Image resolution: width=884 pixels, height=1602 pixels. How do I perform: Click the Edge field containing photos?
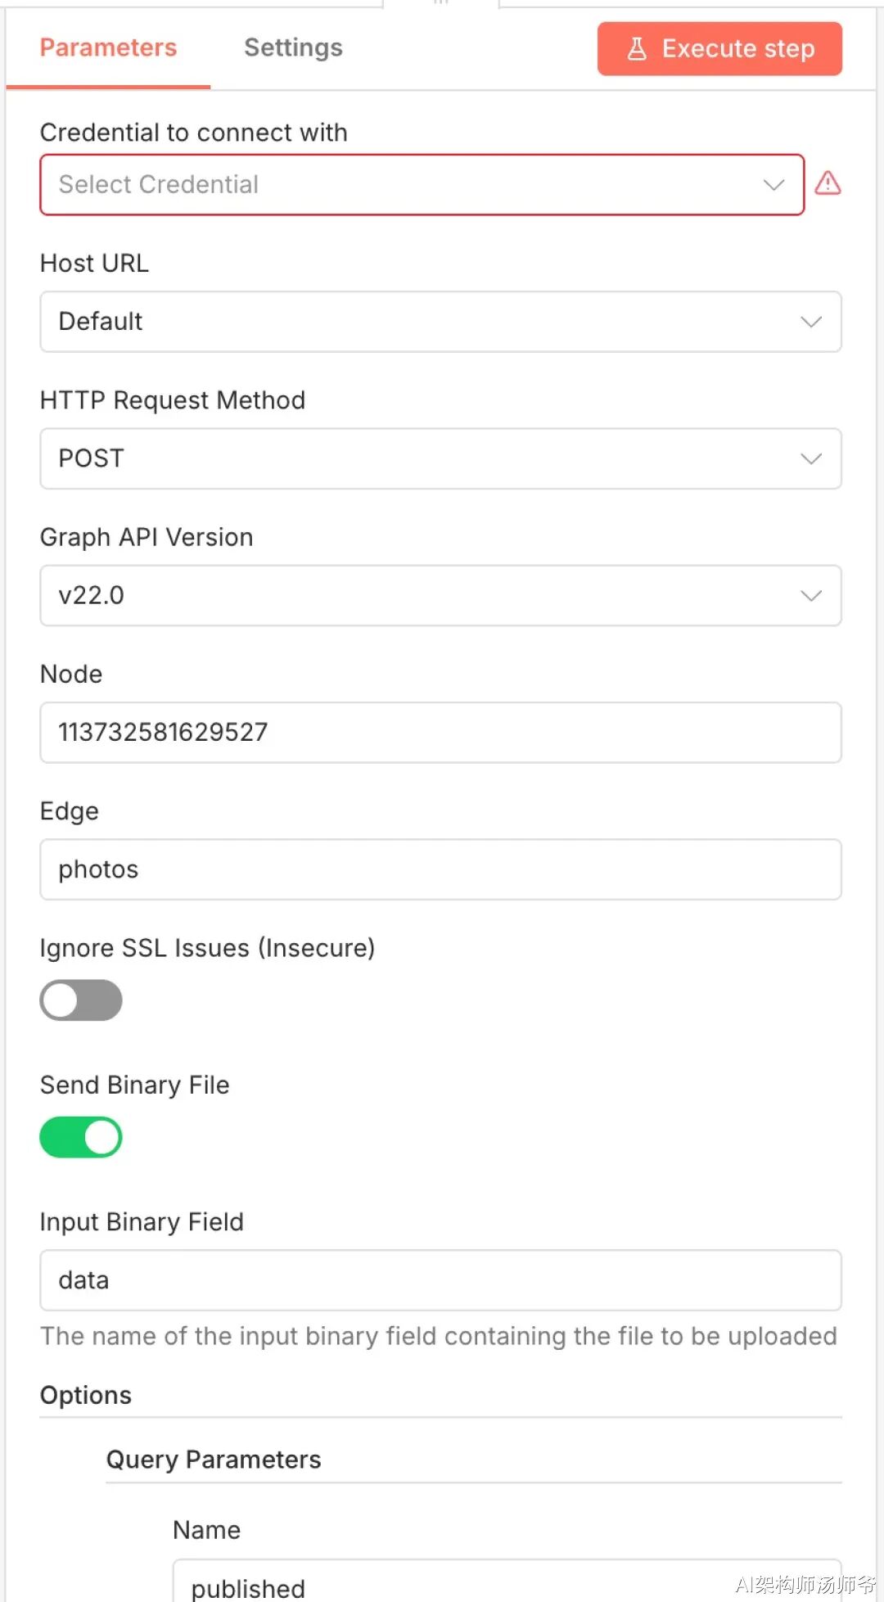click(x=440, y=869)
